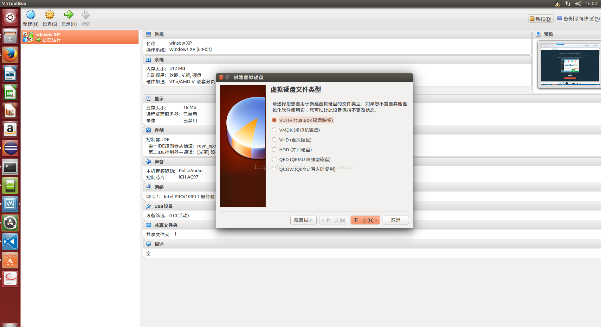Viewport: 601px width, 327px height.
Task: Click the QQ penguin tray icon
Action: (x=558, y=3)
